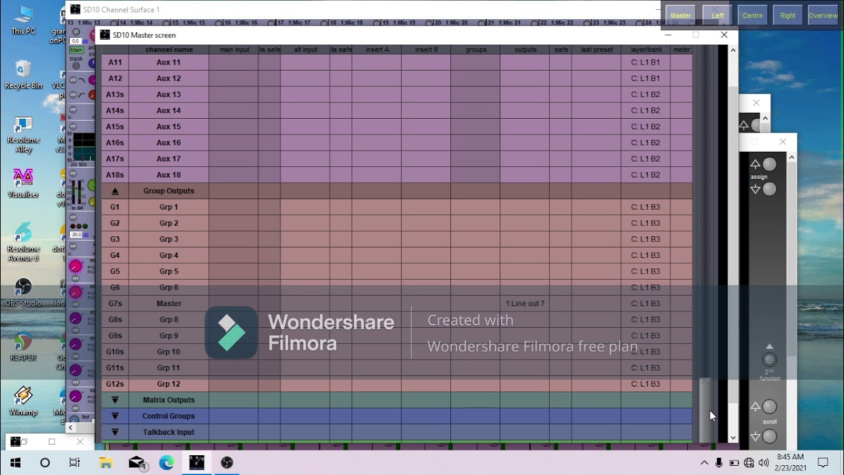Switch to the Right view tab
The image size is (844, 475).
click(x=788, y=15)
